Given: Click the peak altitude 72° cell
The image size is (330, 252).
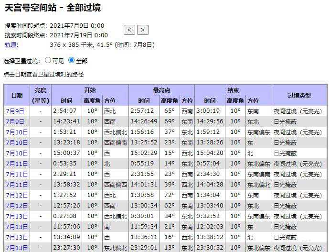Looking at the screenshot, I should pos(170,195).
